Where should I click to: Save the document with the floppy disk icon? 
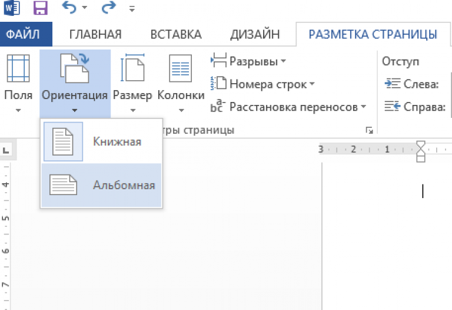pos(41,8)
